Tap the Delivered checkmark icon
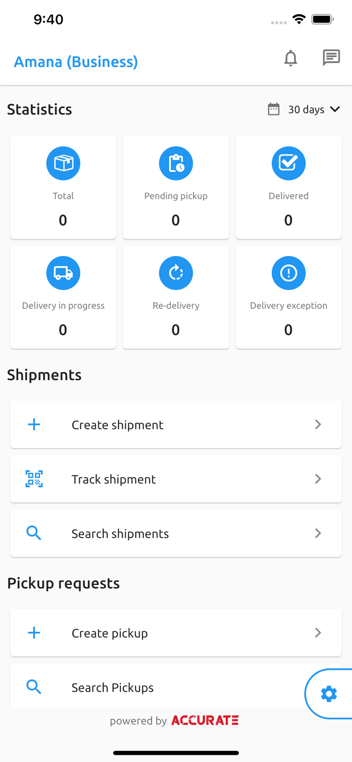Screen dimensions: 352x762 tap(289, 163)
